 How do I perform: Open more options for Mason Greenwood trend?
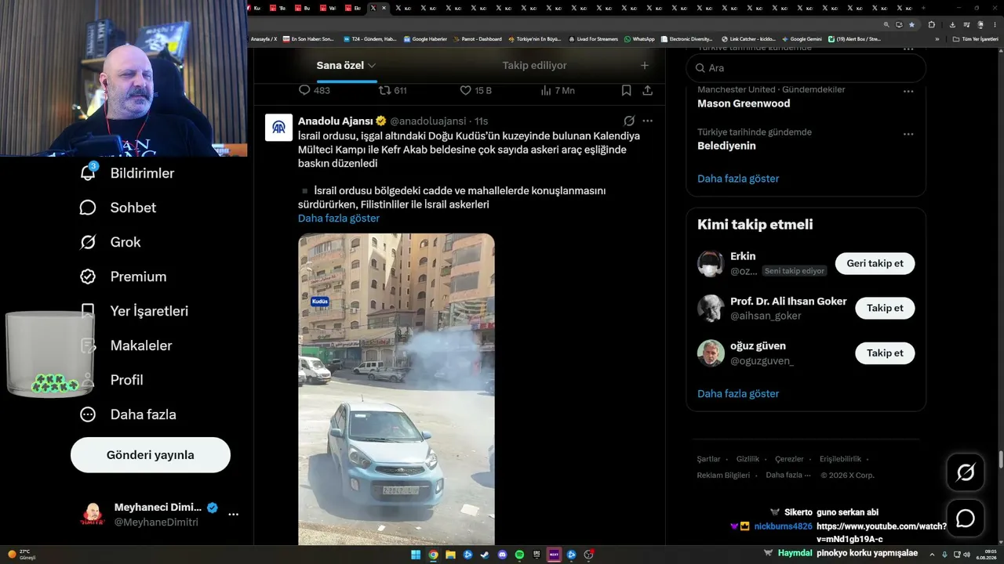[908, 92]
